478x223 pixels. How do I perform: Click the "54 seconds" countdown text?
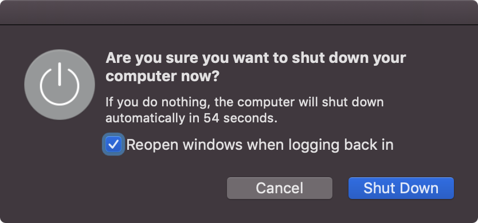coord(241,118)
